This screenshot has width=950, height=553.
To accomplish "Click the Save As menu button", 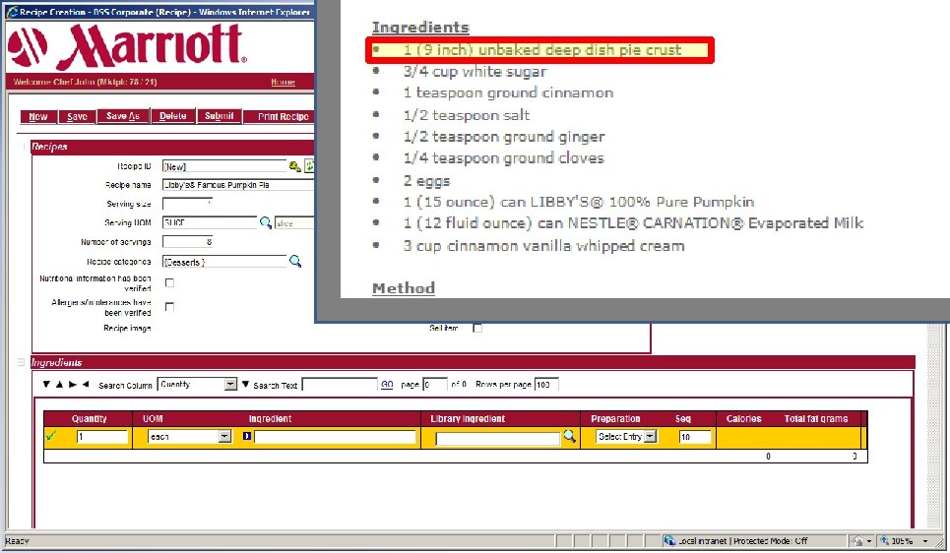I will pos(123,116).
